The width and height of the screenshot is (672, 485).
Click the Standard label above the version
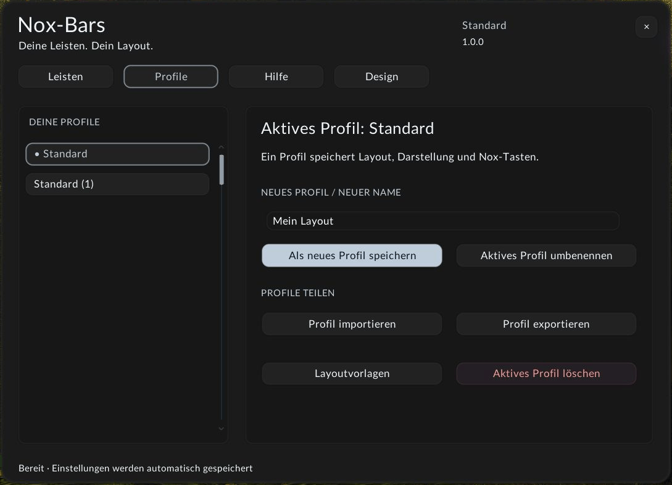pos(484,26)
